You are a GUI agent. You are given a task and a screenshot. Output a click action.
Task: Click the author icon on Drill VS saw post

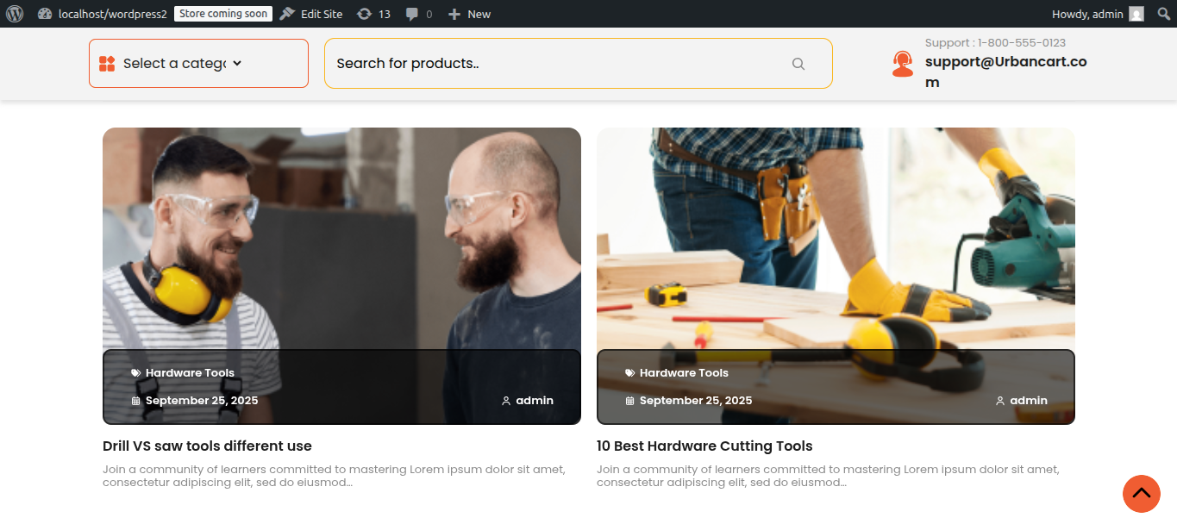(506, 401)
